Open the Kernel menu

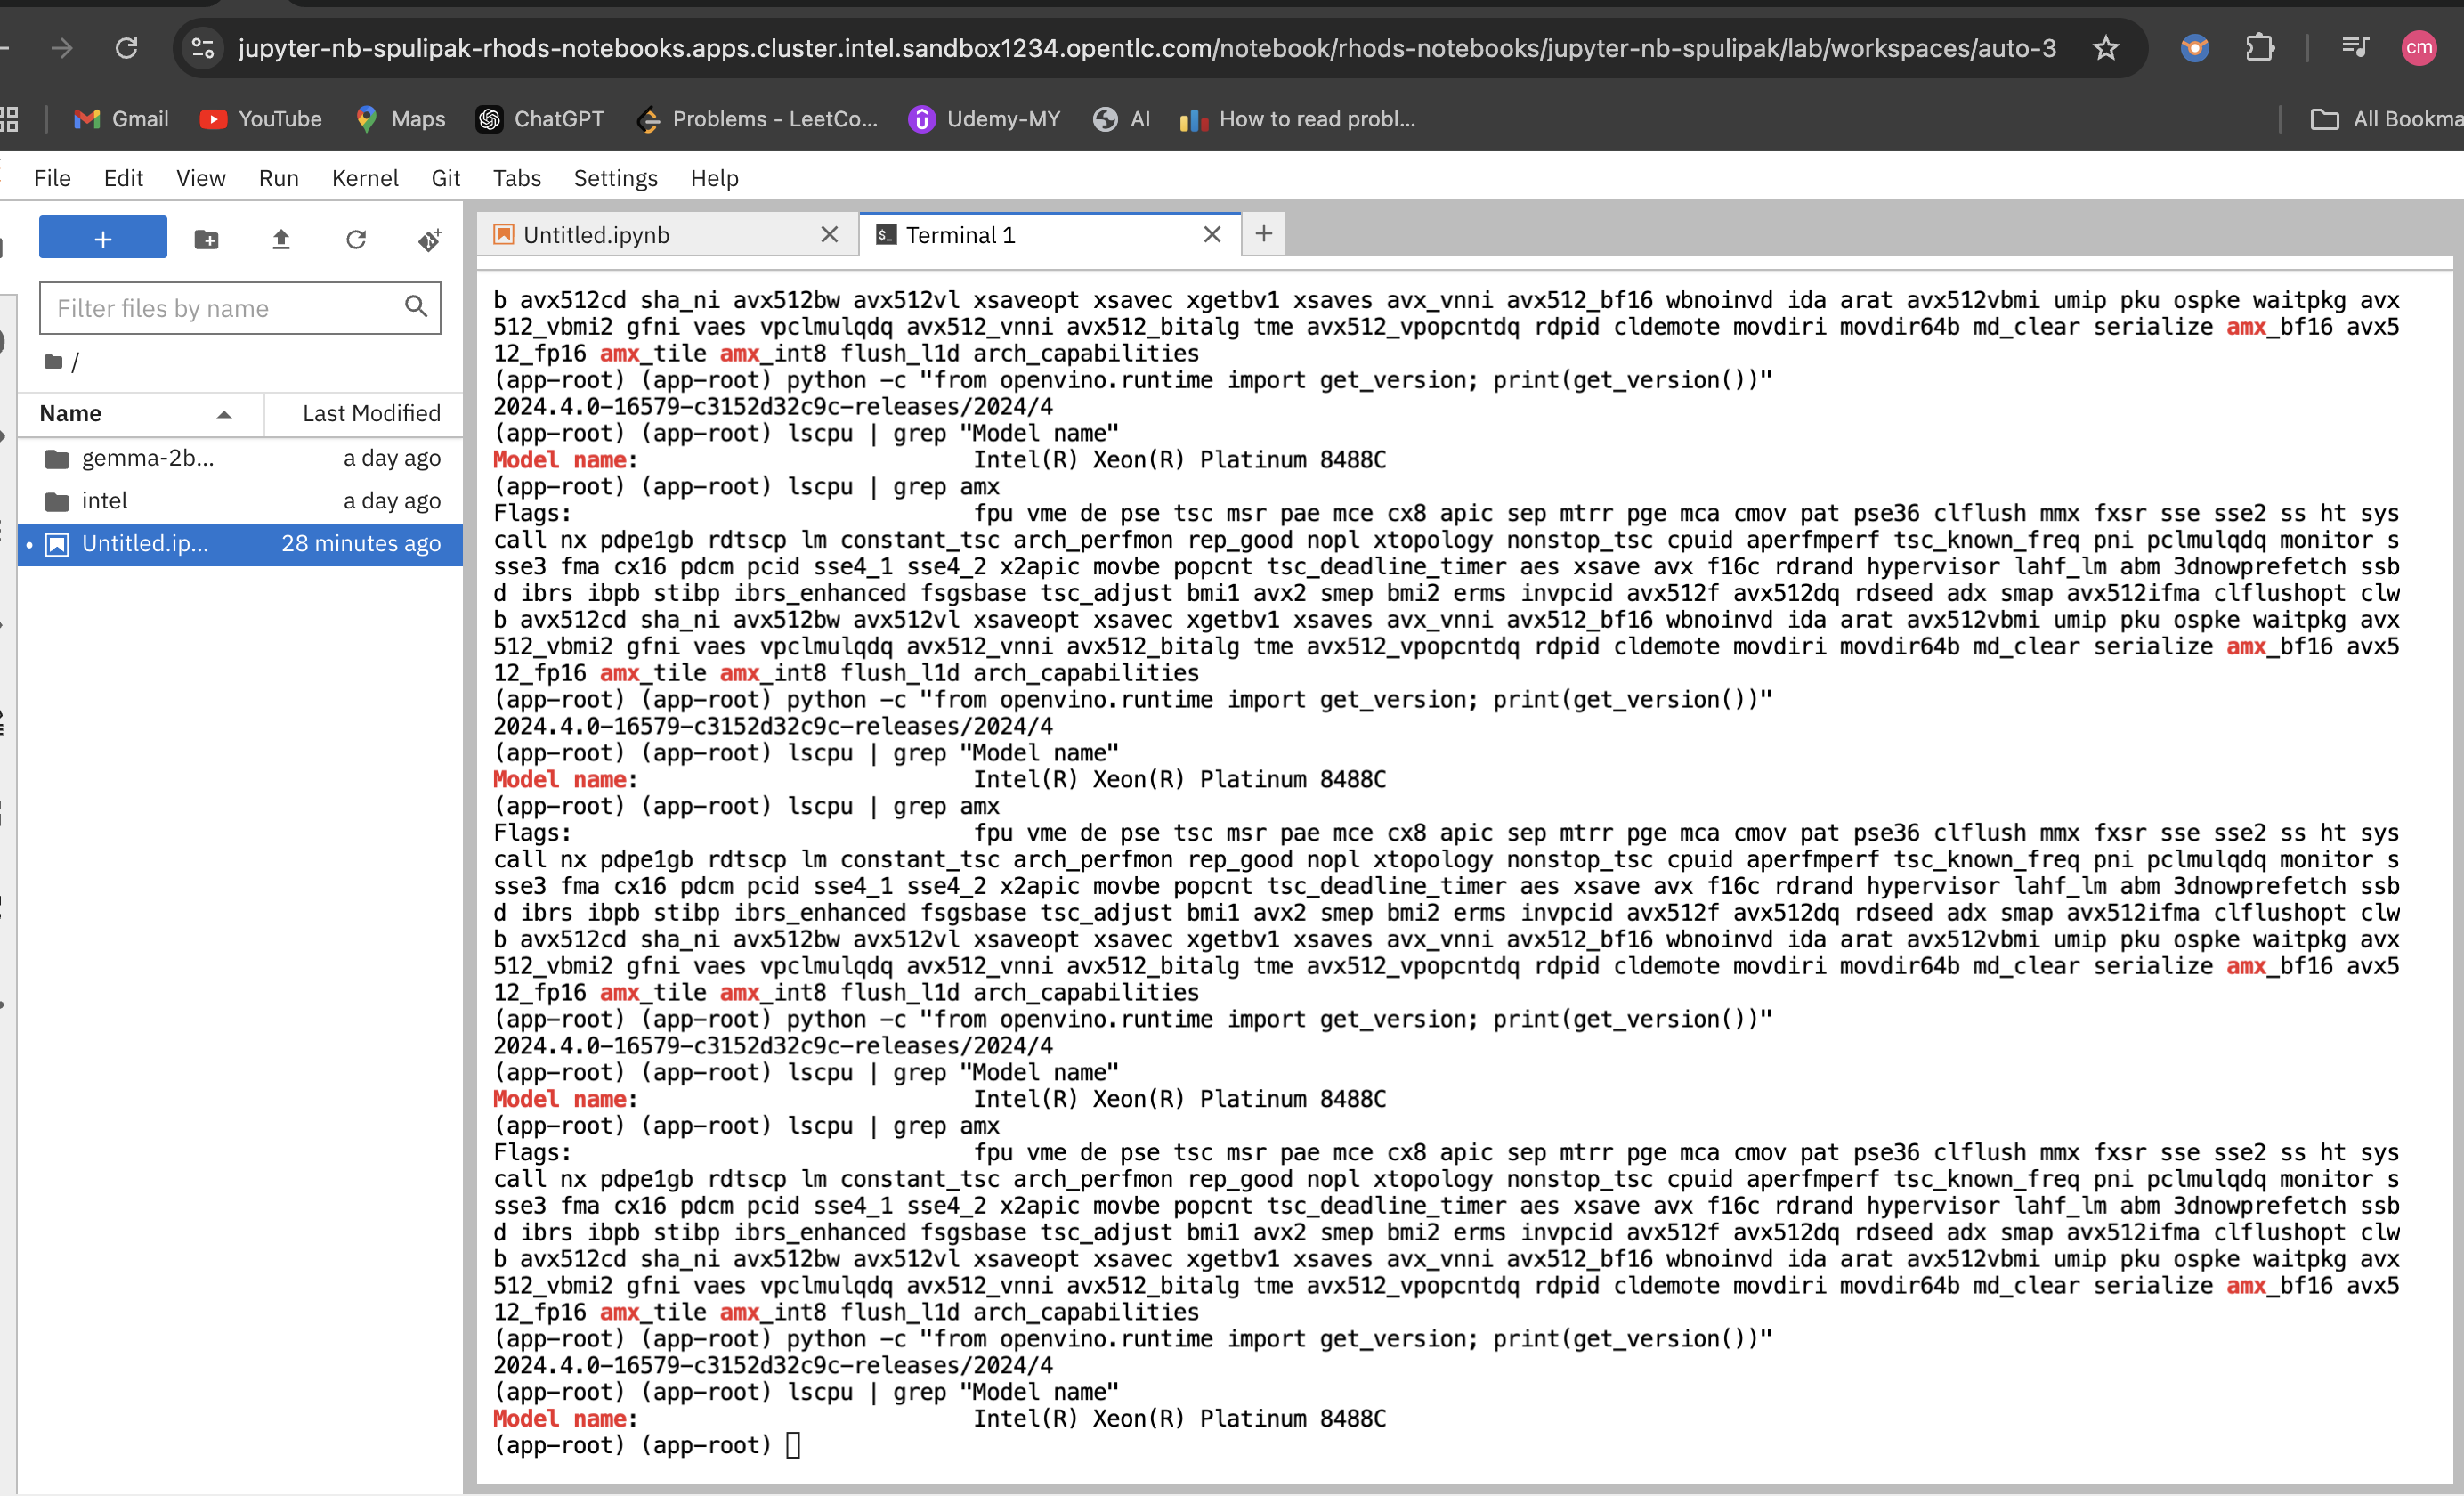click(365, 178)
